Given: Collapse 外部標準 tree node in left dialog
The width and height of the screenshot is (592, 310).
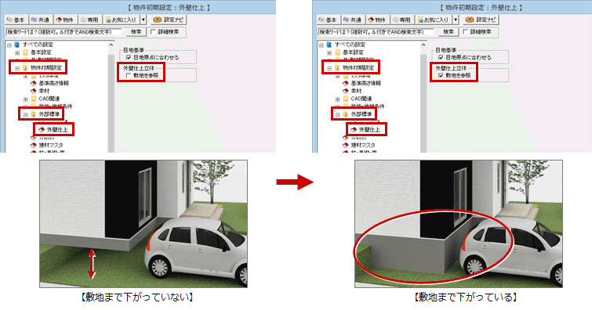Looking at the screenshot, I should 26,114.
